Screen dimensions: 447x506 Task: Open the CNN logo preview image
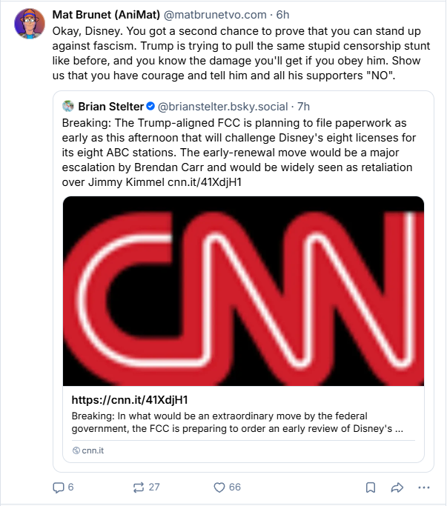pos(243,290)
